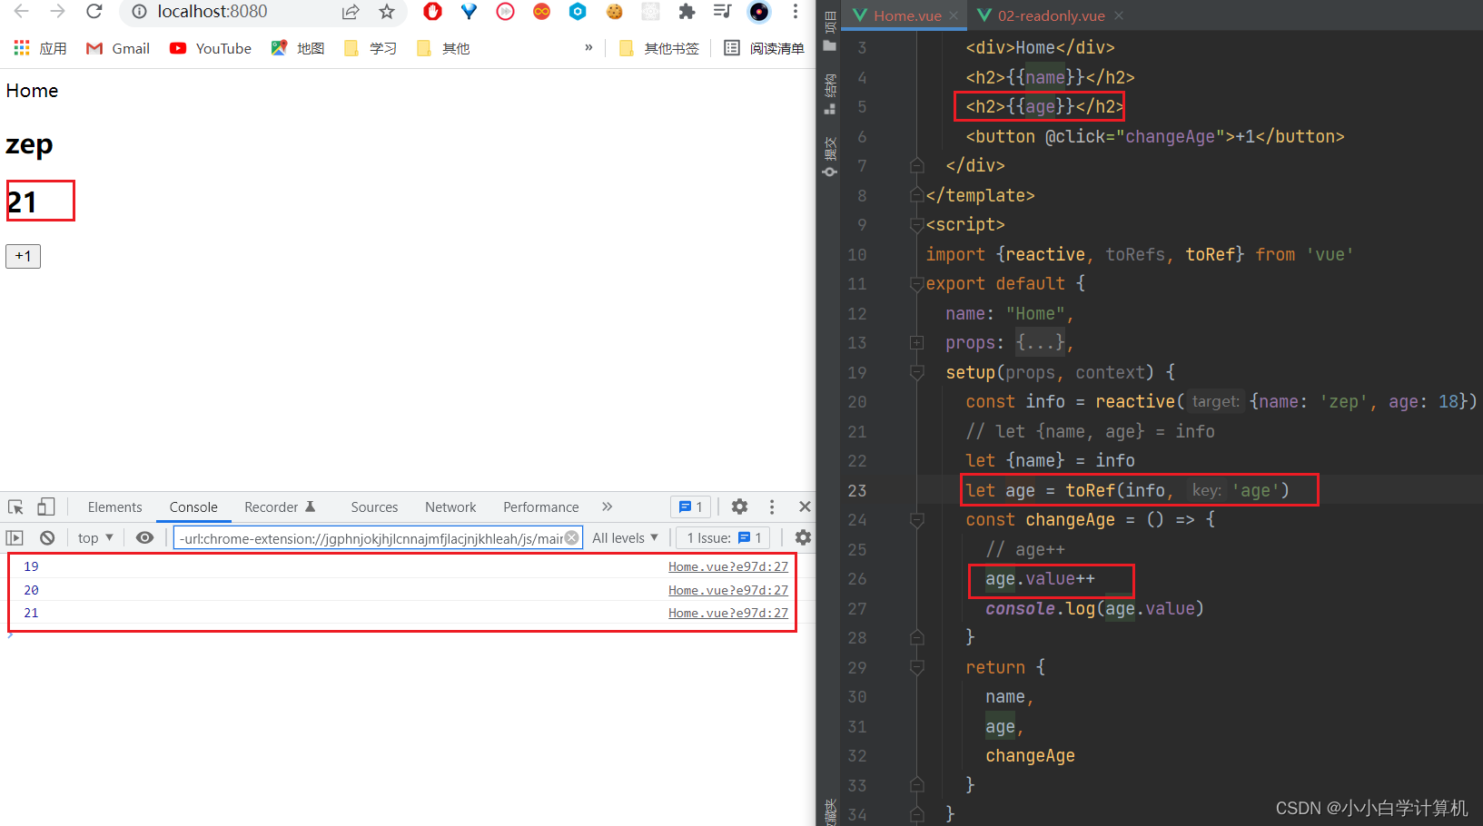This screenshot has height=826, width=1483.
Task: Open DevTools customize three-dot menu
Action: click(772, 506)
